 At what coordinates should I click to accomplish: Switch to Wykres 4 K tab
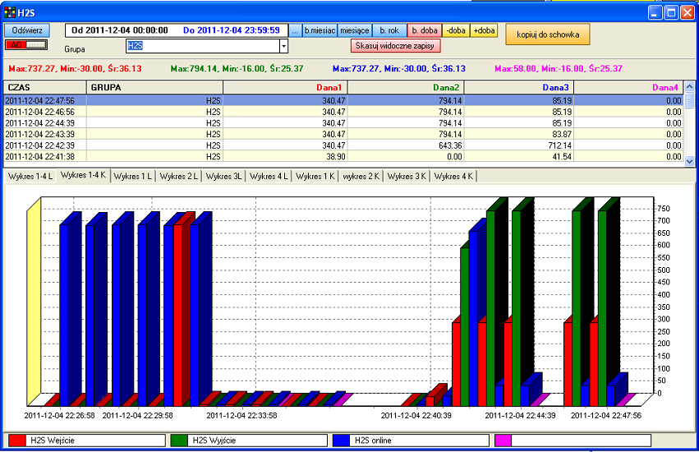click(x=453, y=176)
